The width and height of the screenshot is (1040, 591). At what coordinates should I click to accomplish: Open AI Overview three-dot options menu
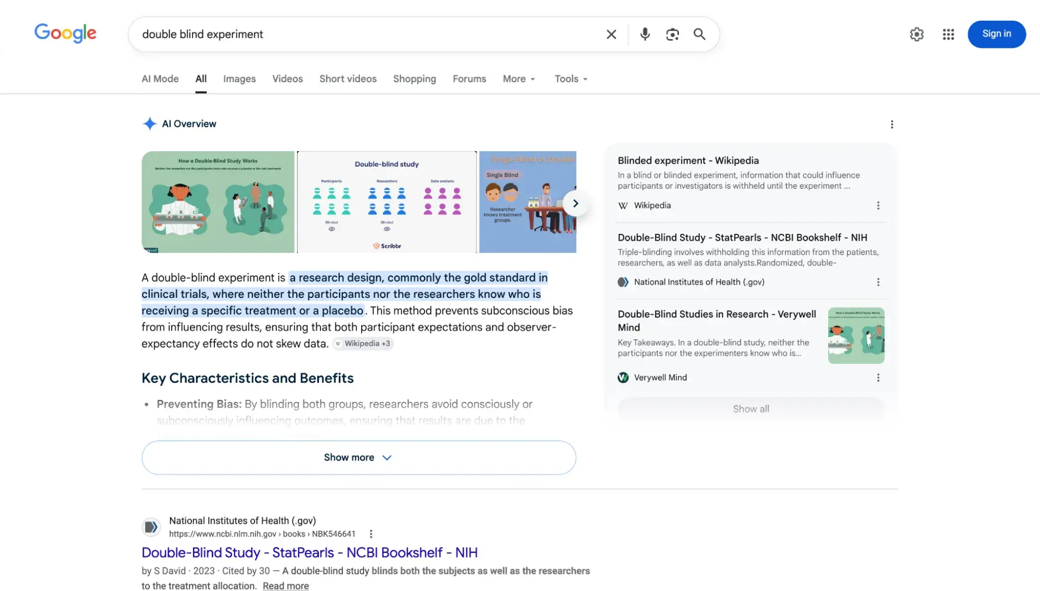(x=892, y=124)
